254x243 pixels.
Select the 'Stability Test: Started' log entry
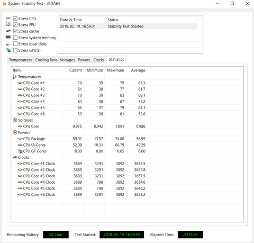(x=125, y=26)
